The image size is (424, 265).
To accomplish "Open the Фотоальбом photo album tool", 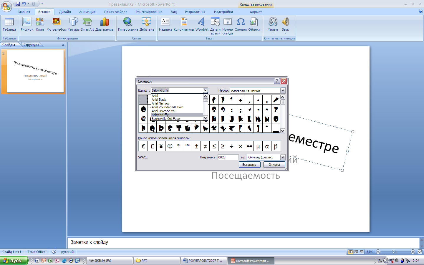I will point(57,25).
